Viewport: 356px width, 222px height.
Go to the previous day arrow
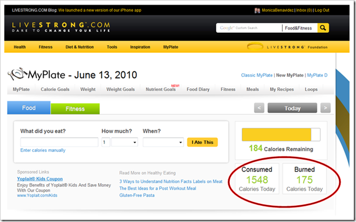(x=259, y=108)
